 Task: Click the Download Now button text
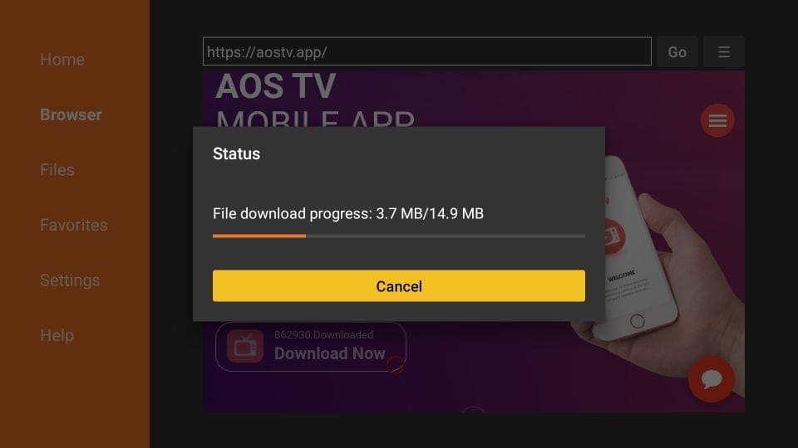[x=330, y=353]
